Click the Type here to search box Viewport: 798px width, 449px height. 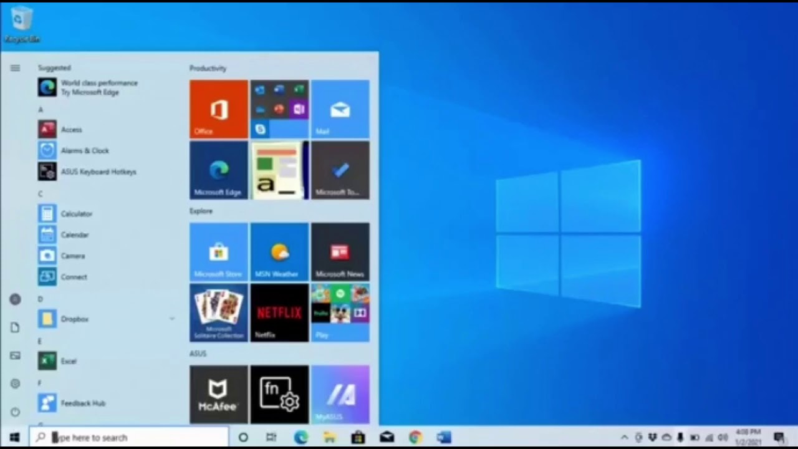129,437
